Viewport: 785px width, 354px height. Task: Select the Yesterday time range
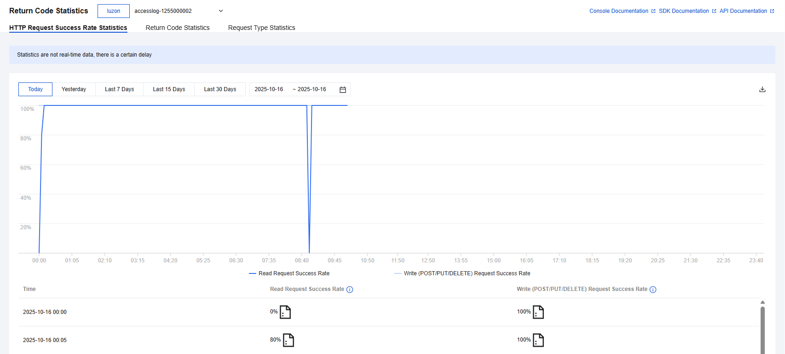point(74,89)
